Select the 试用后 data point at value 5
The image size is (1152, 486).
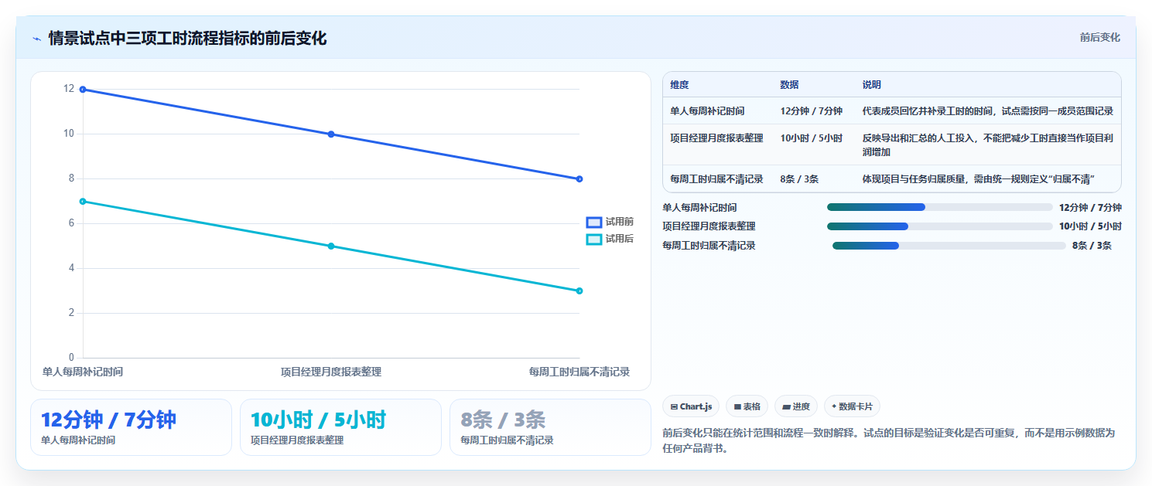331,246
